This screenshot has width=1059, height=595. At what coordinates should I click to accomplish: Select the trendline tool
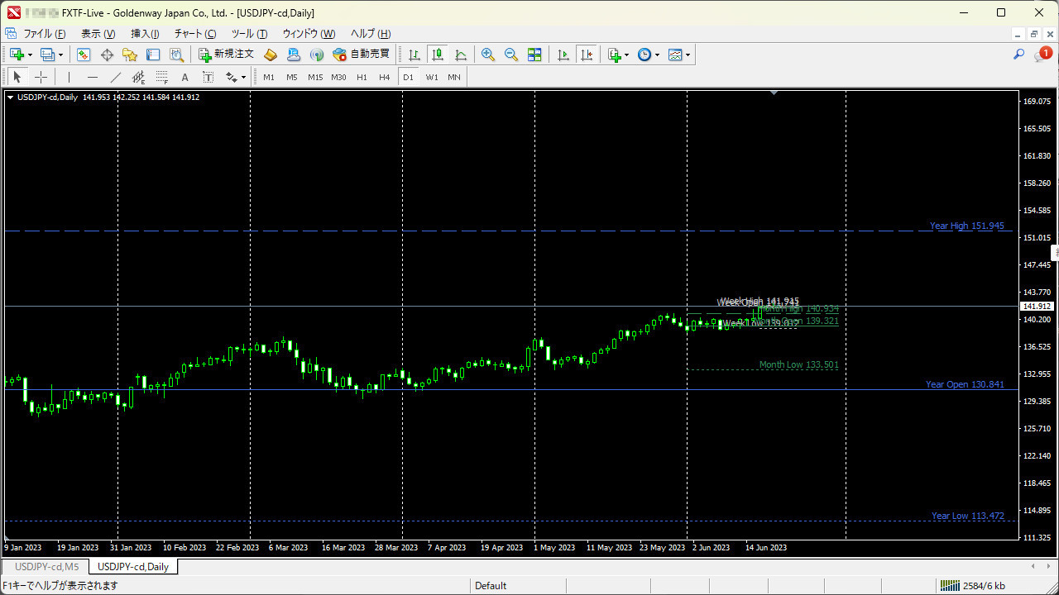point(115,77)
